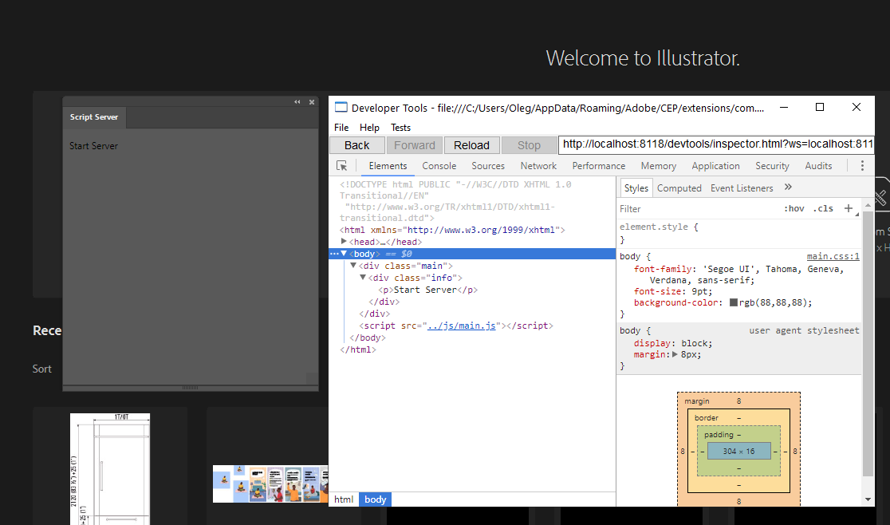This screenshot has width=890, height=525.
Task: Click the Developer Tools window title icon
Action: tap(341, 107)
